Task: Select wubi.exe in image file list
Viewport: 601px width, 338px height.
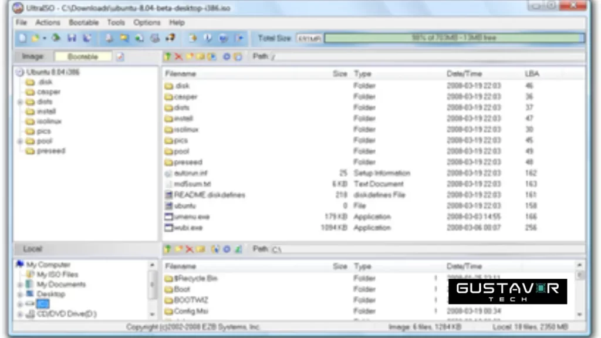Action: pyautogui.click(x=188, y=228)
